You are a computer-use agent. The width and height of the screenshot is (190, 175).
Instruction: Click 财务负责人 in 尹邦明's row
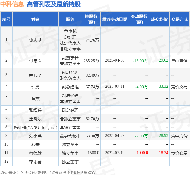click(x=70, y=78)
